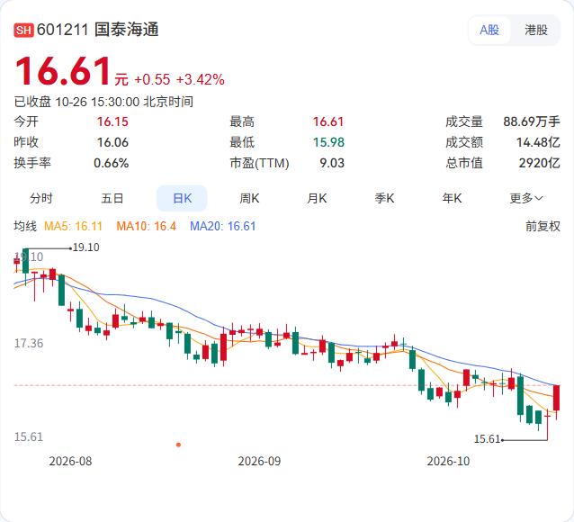
Task: Open the 五日 five-day chart tab
Action: (112, 198)
